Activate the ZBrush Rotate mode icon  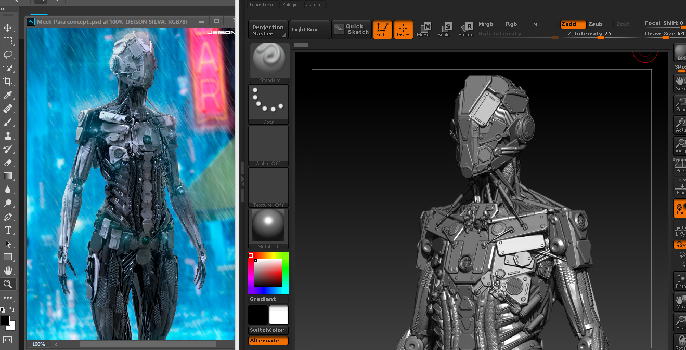[465, 30]
